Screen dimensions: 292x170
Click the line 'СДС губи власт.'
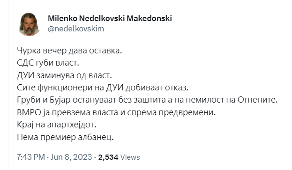coord(48,63)
